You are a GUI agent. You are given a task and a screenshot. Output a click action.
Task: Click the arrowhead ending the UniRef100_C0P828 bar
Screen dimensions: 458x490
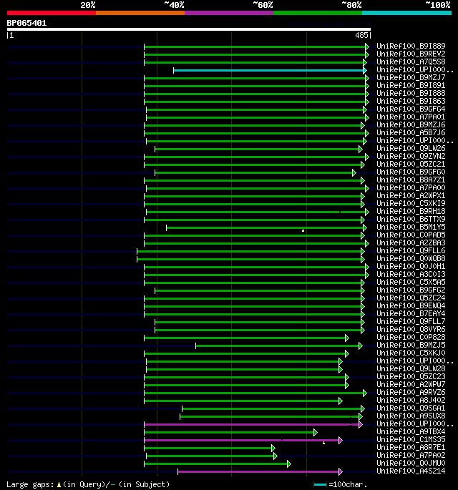coord(346,338)
